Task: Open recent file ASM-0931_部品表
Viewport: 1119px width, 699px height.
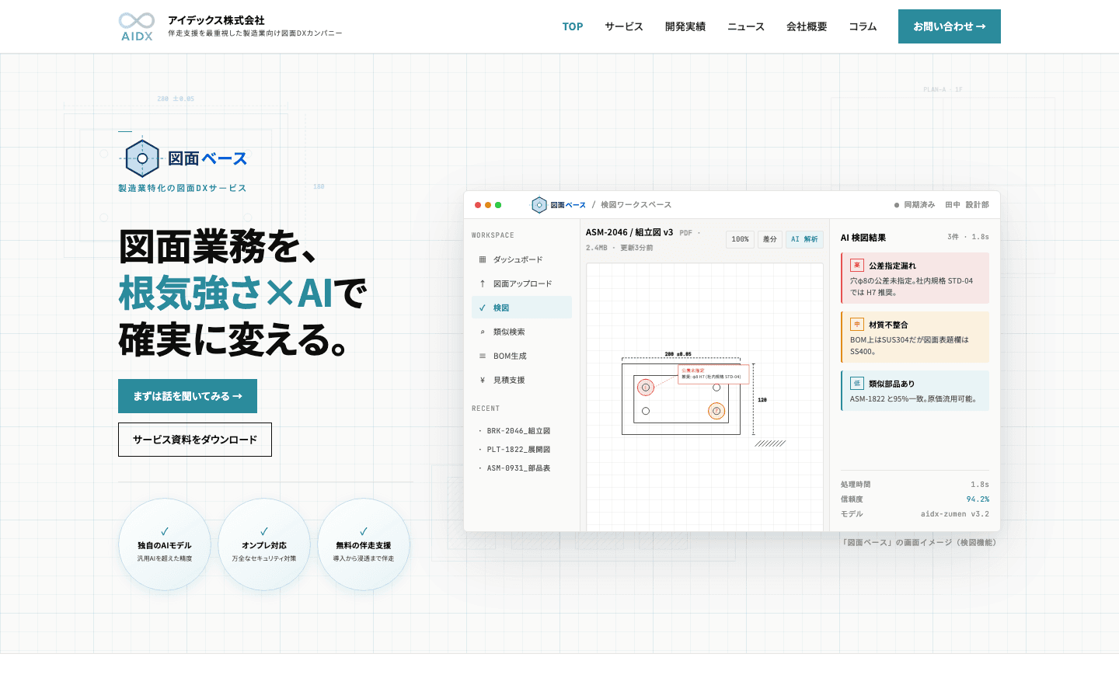Action: tap(518, 468)
